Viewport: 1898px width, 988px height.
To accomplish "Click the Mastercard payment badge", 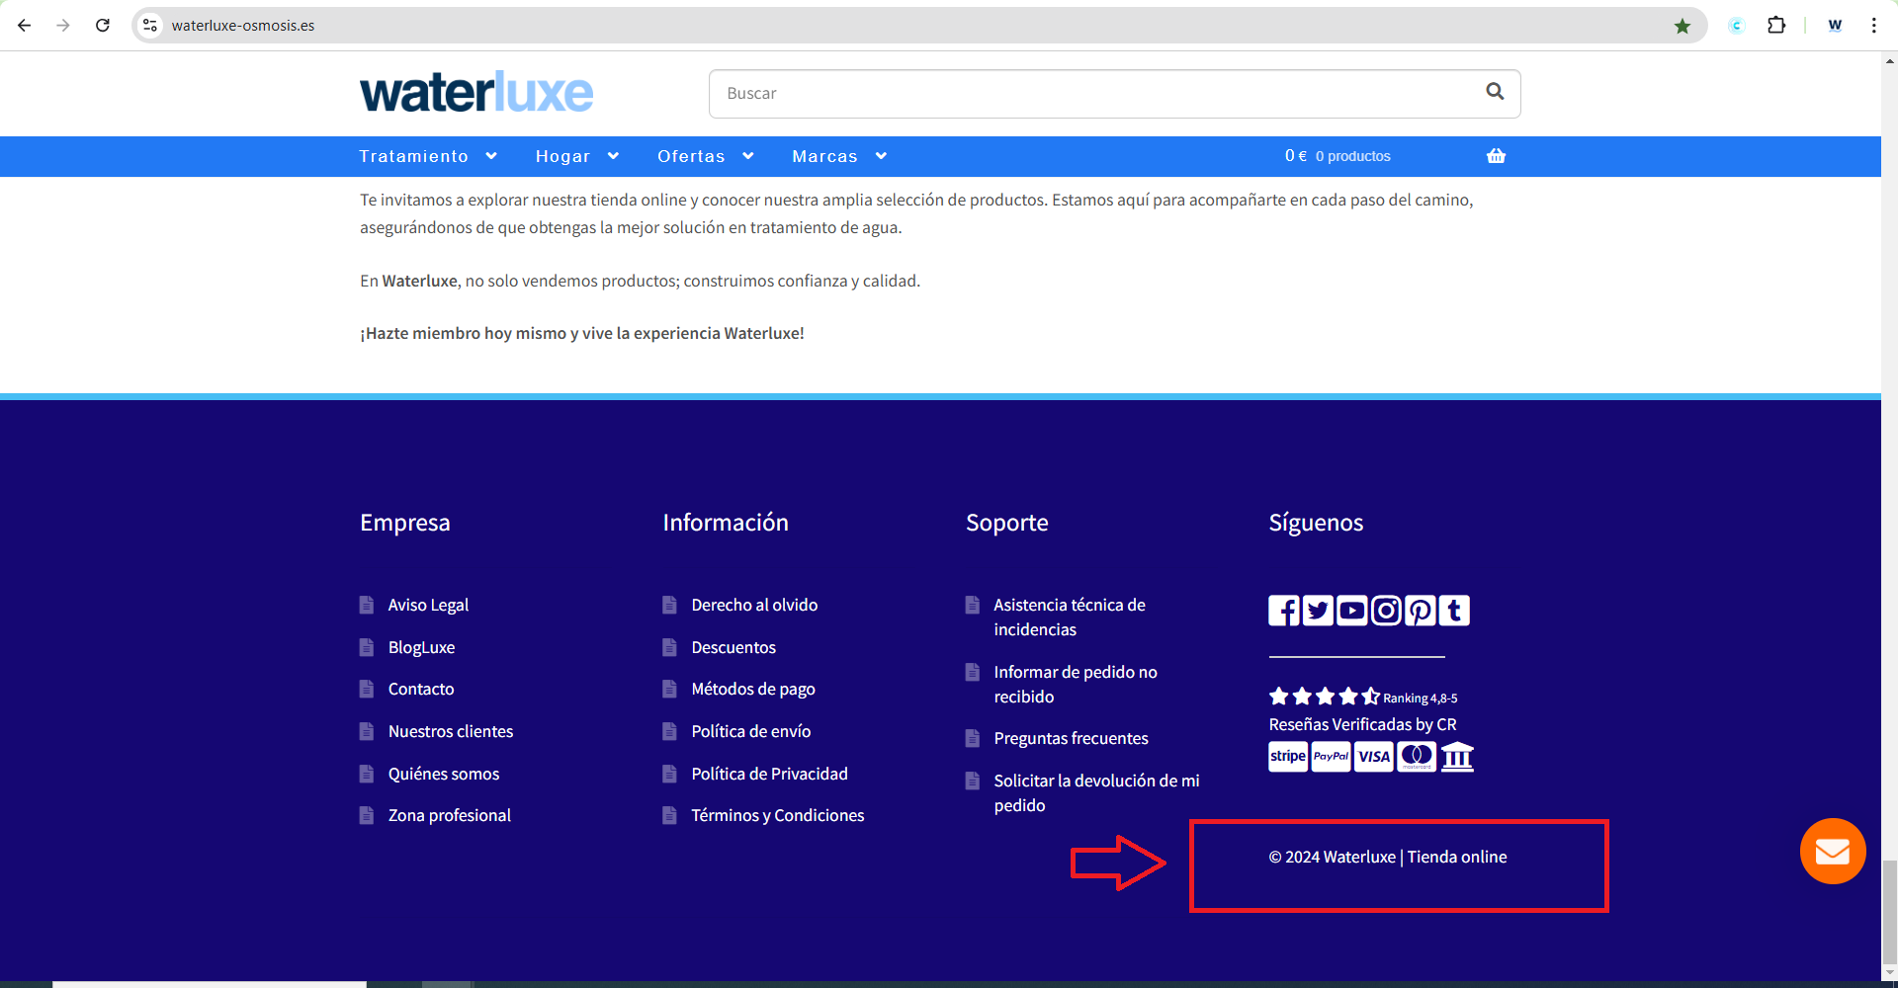I will [1417, 757].
